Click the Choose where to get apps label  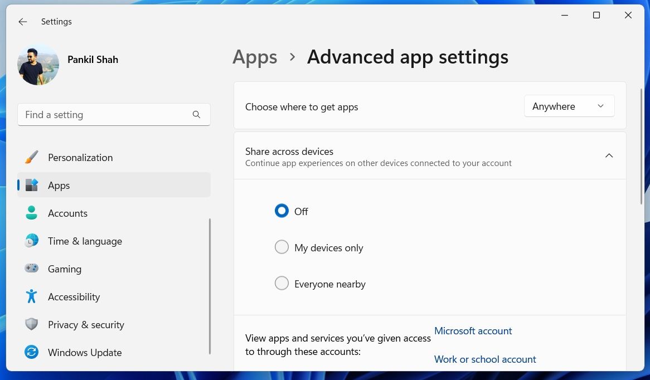(x=302, y=107)
